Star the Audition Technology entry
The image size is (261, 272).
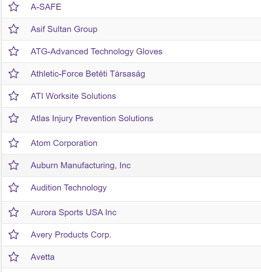[13, 188]
